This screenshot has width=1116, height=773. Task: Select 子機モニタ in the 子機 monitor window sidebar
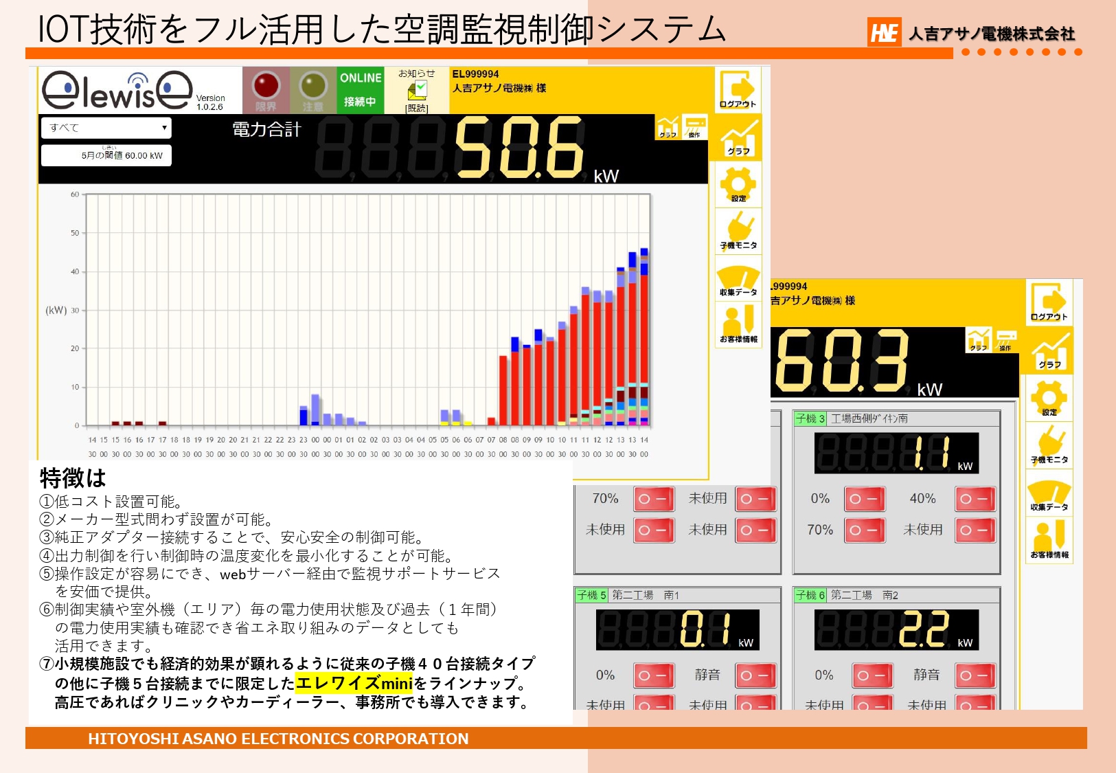point(1049,445)
